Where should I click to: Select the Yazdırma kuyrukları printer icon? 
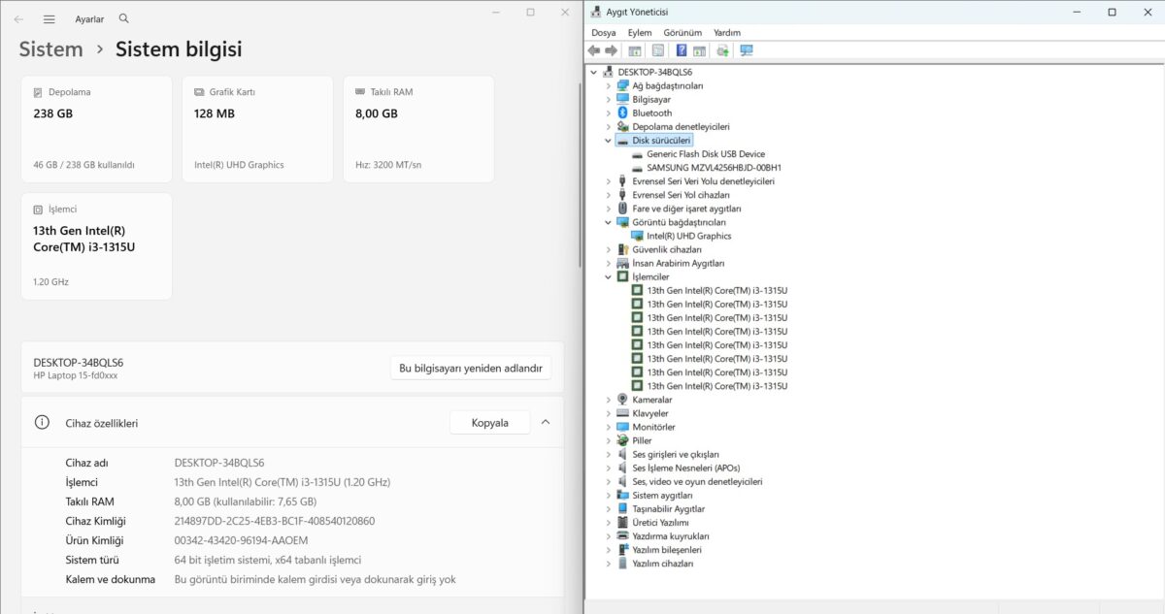pos(622,535)
